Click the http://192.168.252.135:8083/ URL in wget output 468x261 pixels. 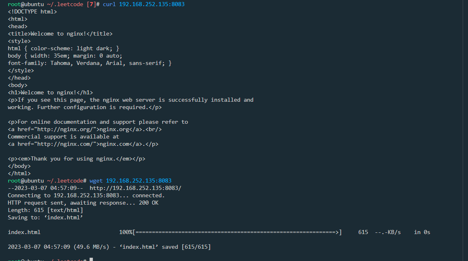pos(136,188)
